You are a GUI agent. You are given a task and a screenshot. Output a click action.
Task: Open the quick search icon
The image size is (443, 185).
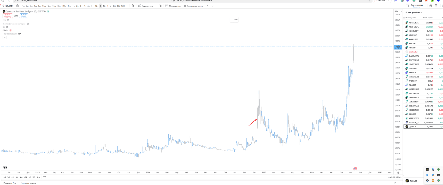(430, 6)
